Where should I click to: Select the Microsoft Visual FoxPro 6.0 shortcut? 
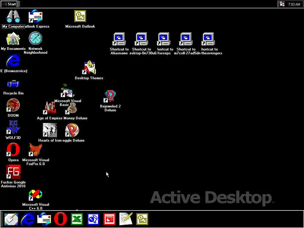click(36, 150)
